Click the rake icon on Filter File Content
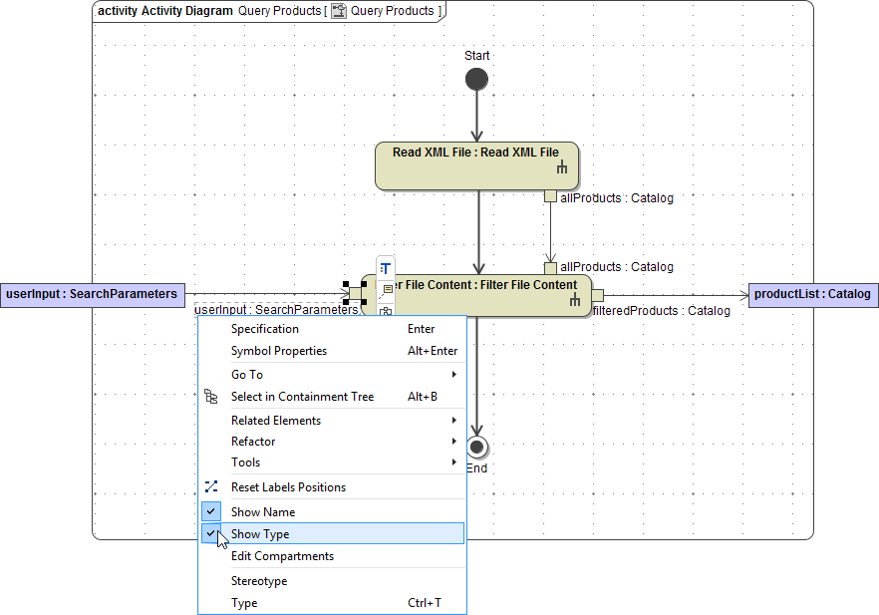Screen dimensions: 879x615 pyautogui.click(x=574, y=300)
